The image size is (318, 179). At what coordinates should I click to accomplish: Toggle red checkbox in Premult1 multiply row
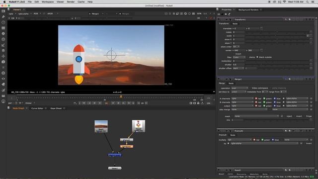254,140
